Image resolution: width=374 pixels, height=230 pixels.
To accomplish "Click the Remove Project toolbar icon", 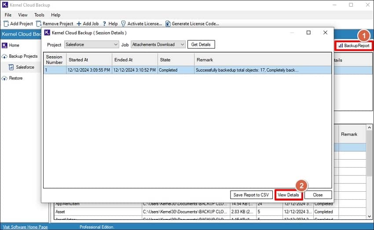I will click(39, 24).
